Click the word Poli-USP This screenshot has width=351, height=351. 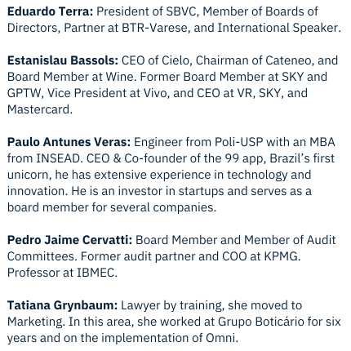[x=239, y=142]
